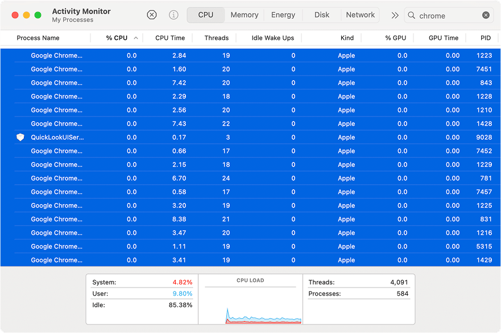Select the Google Chrome row with PID 5315
The width and height of the screenshot is (501, 333).
(x=250, y=247)
